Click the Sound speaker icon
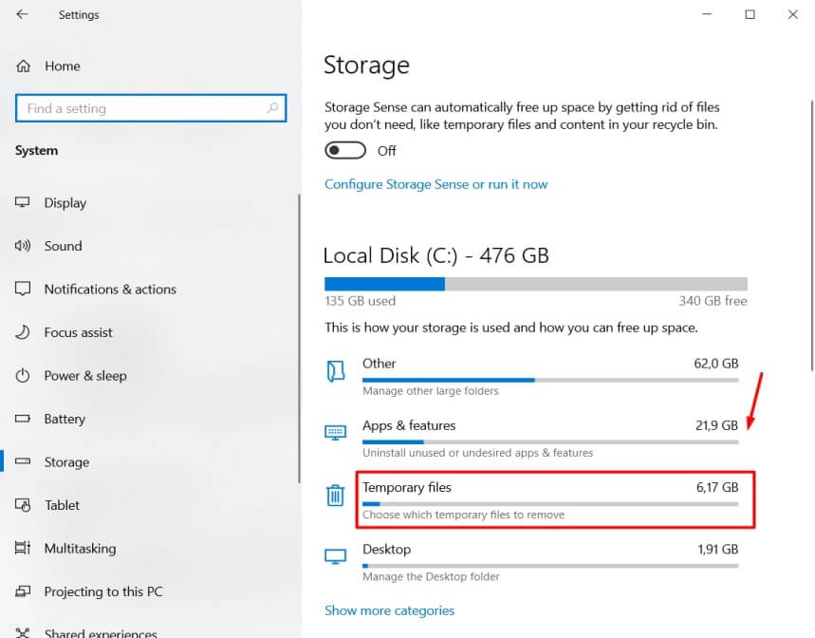 tap(23, 246)
